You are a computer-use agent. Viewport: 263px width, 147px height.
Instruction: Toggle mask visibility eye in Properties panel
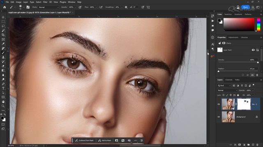pyautogui.click(x=252, y=75)
